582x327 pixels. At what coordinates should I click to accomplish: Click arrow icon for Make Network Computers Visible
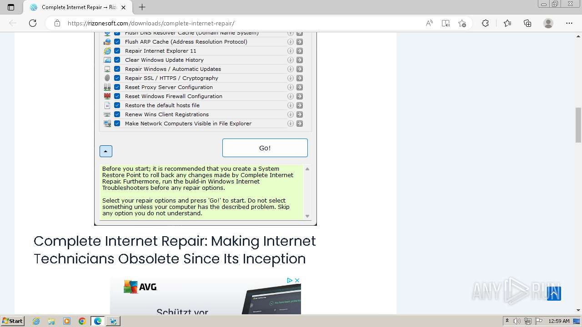click(x=300, y=124)
